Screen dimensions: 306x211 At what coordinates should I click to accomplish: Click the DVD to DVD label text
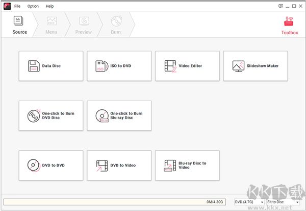click(x=53, y=165)
